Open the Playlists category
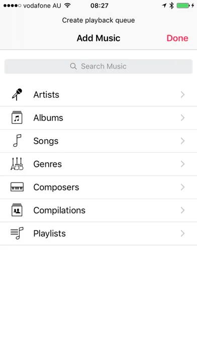Screen dimensions: 197x351 click(98, 233)
